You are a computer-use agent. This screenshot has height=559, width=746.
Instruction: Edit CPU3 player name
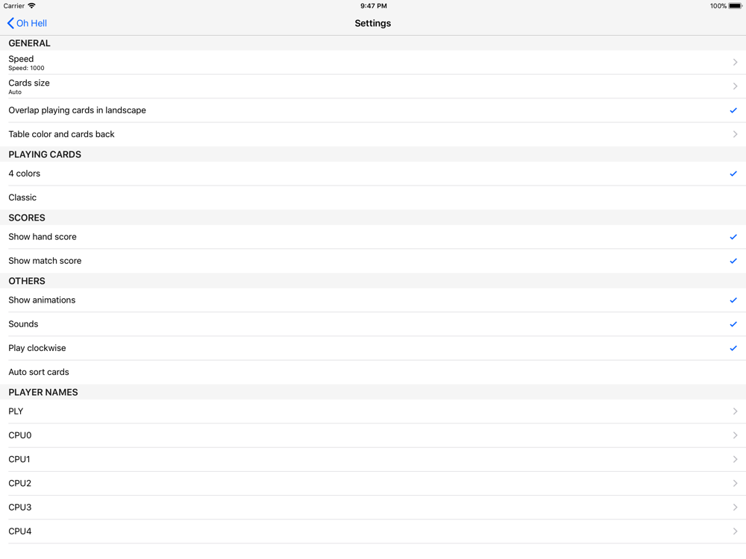click(373, 507)
